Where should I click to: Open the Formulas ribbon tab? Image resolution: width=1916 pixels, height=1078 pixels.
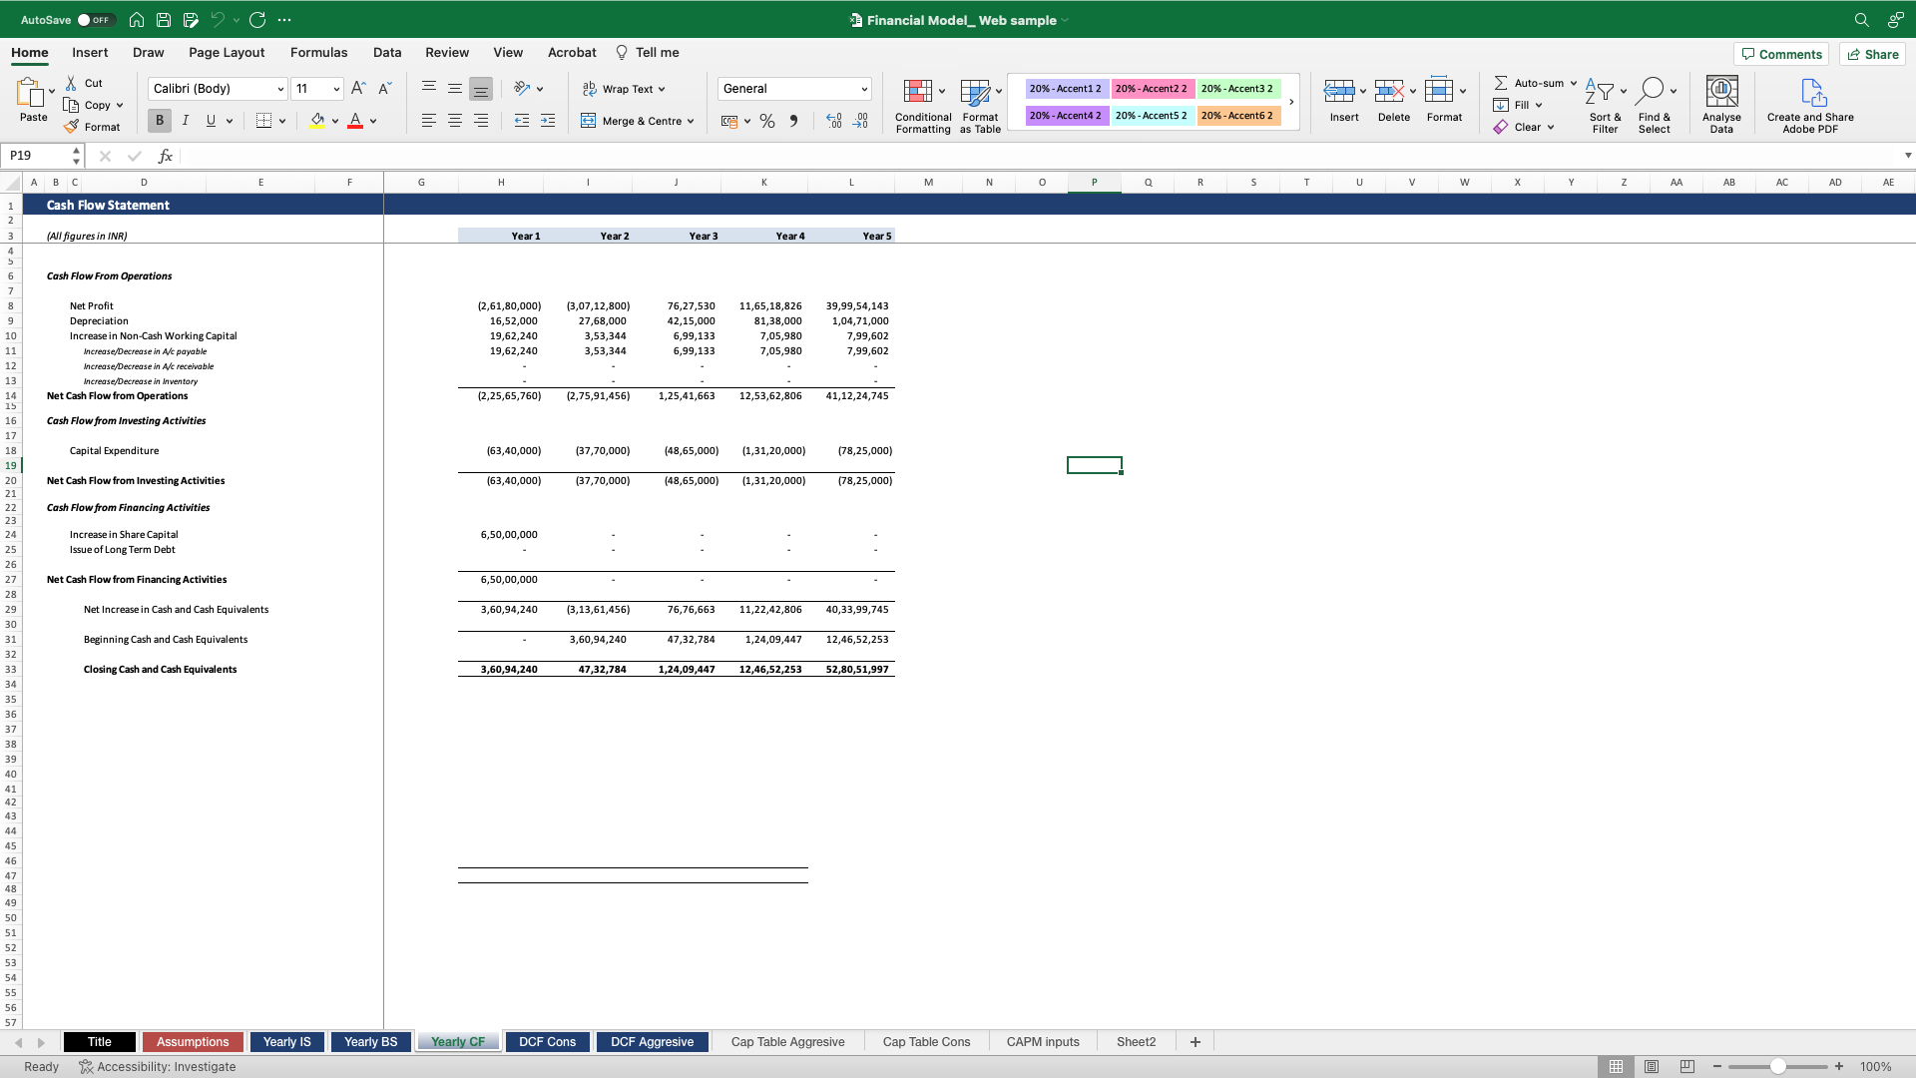click(318, 53)
